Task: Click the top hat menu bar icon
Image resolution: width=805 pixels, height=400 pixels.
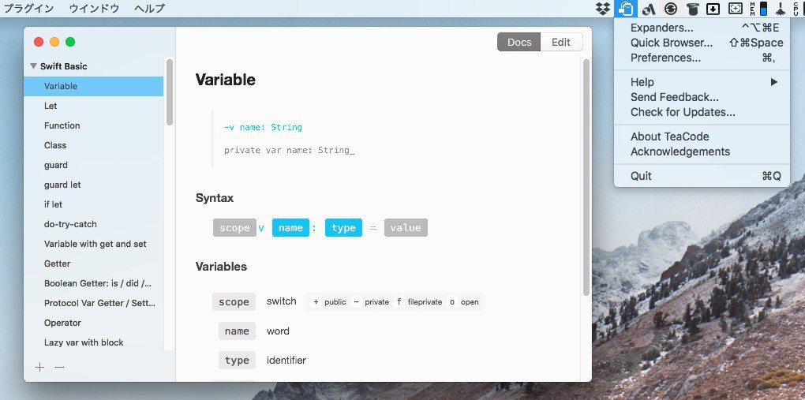Action: [692, 8]
